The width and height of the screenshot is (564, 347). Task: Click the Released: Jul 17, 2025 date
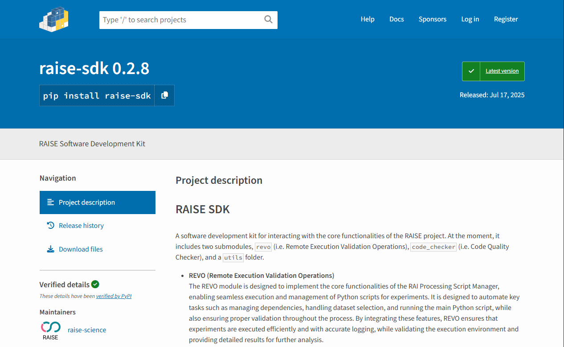492,95
